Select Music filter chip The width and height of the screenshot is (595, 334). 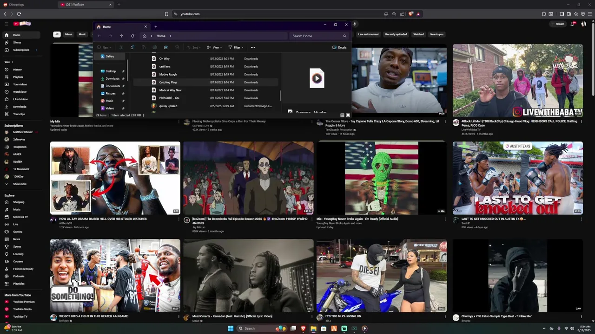click(x=82, y=34)
